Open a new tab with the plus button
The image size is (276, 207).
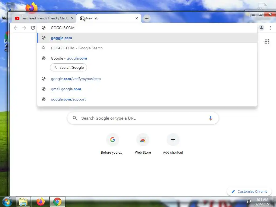pos(147,18)
